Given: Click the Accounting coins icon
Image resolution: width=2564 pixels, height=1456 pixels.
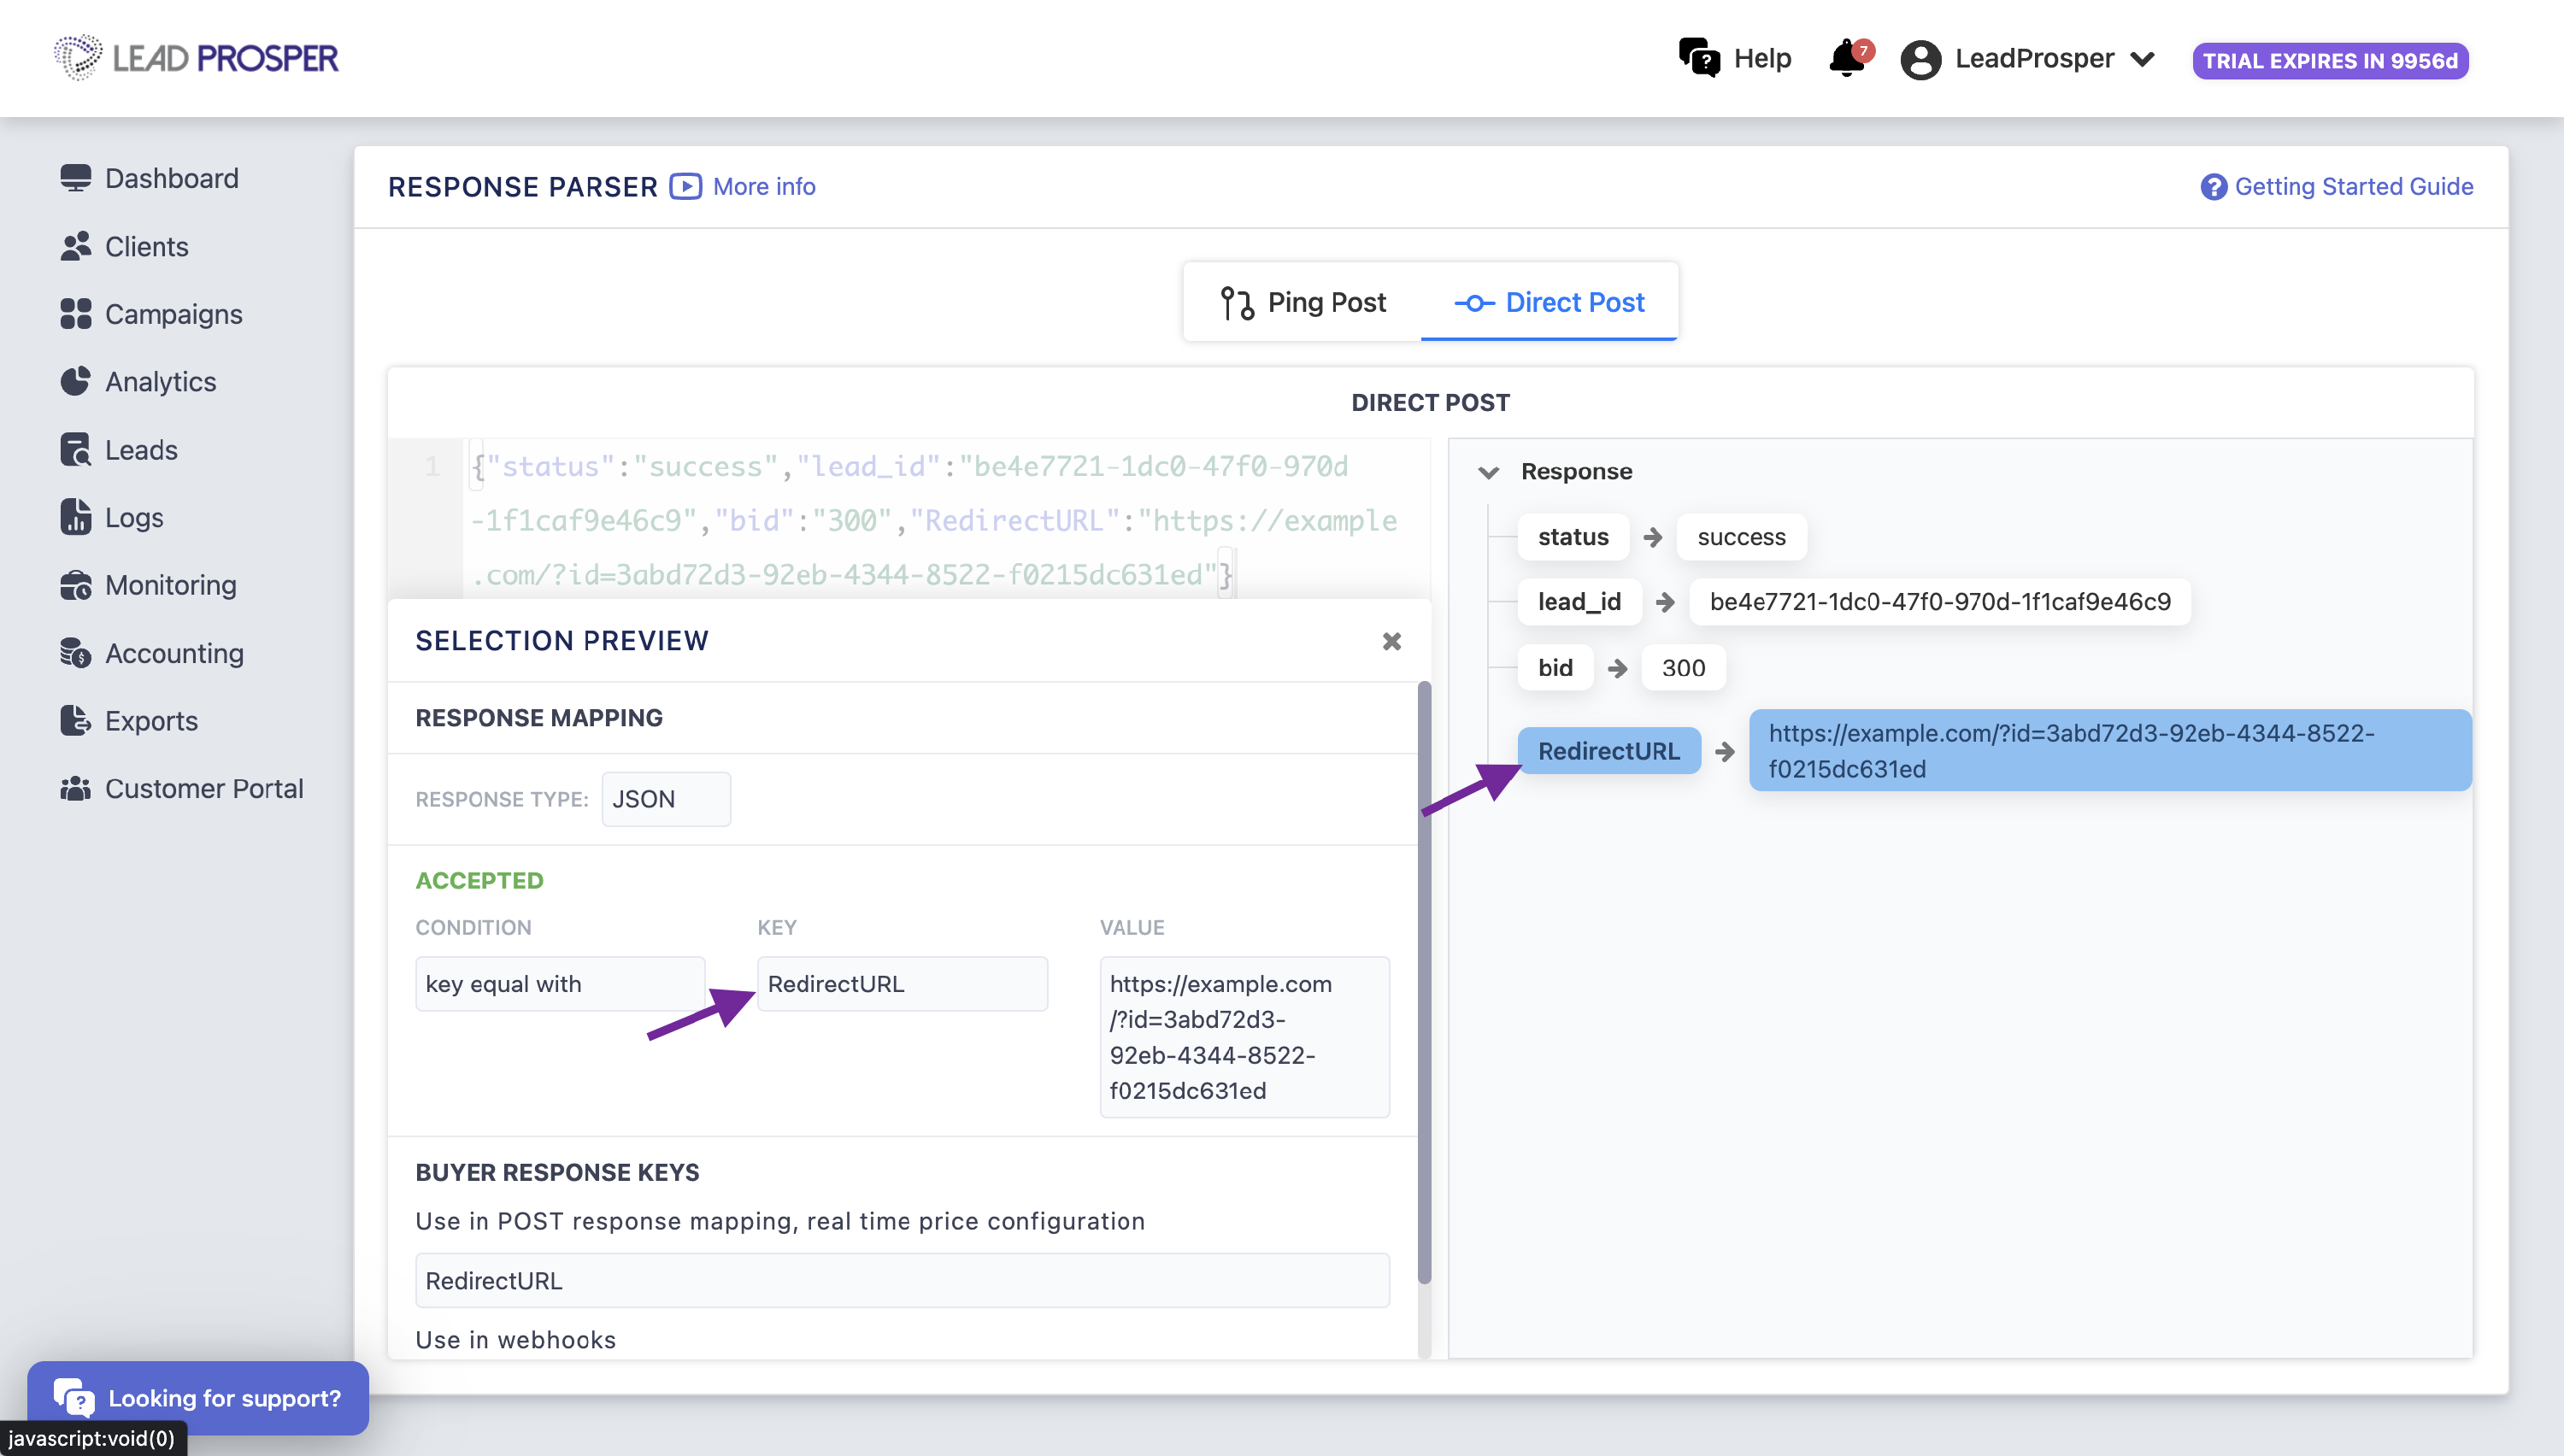Looking at the screenshot, I should (x=75, y=653).
